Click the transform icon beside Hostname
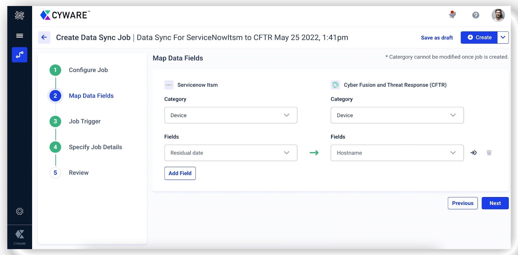Screen dimensions: 518x255 [474, 153]
